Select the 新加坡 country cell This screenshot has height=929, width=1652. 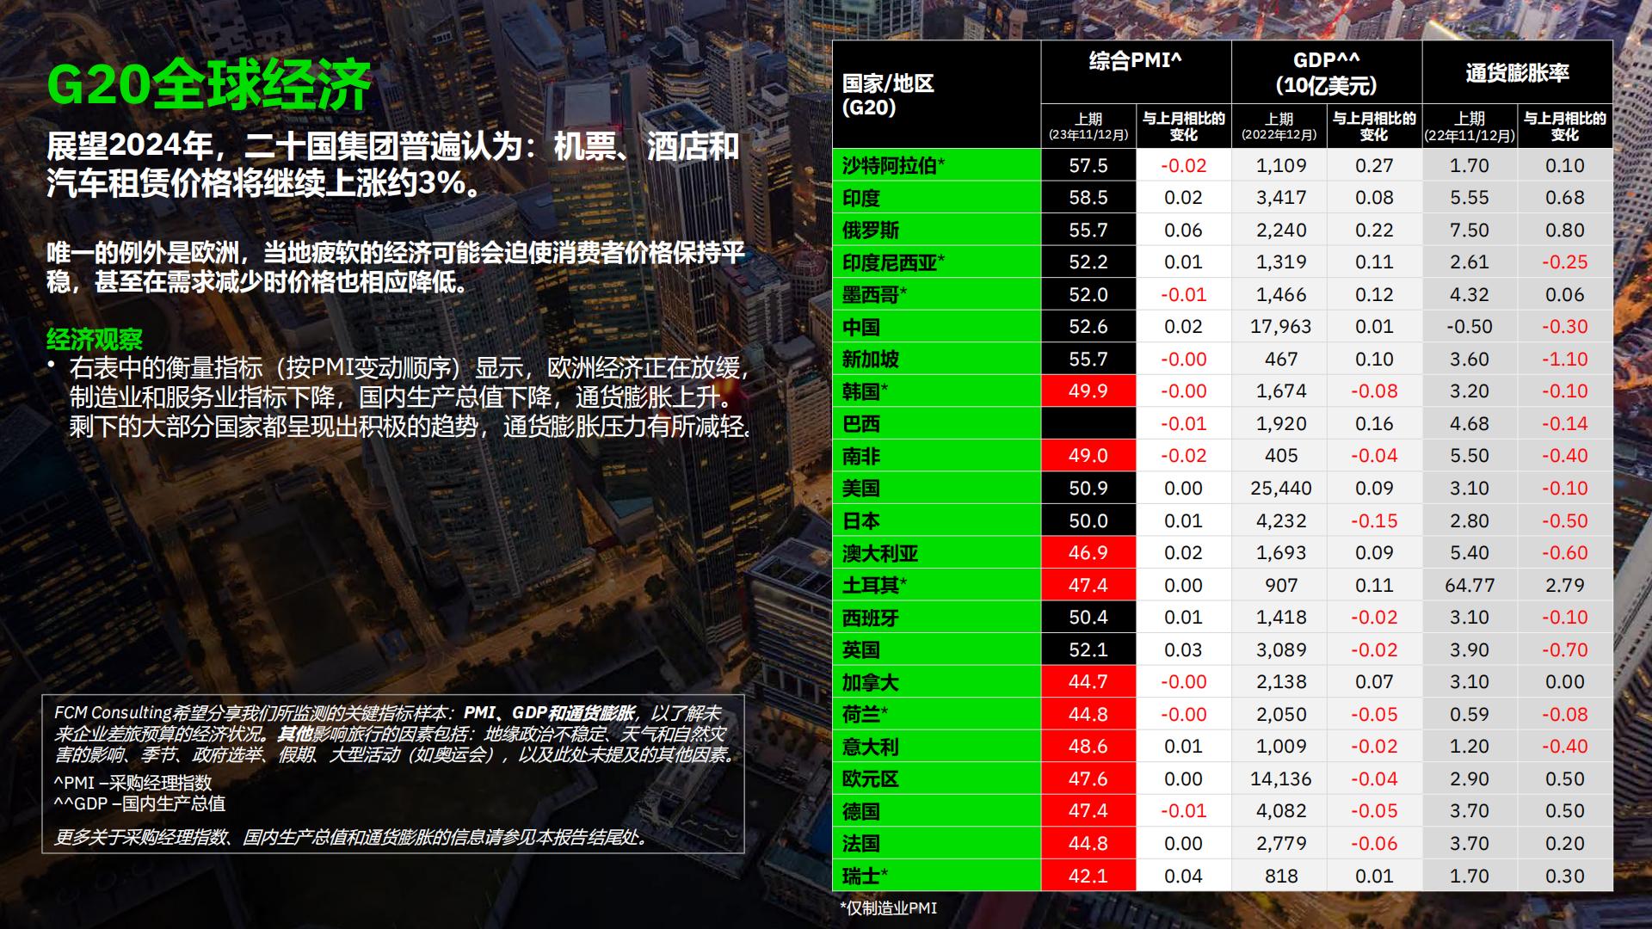(x=937, y=359)
